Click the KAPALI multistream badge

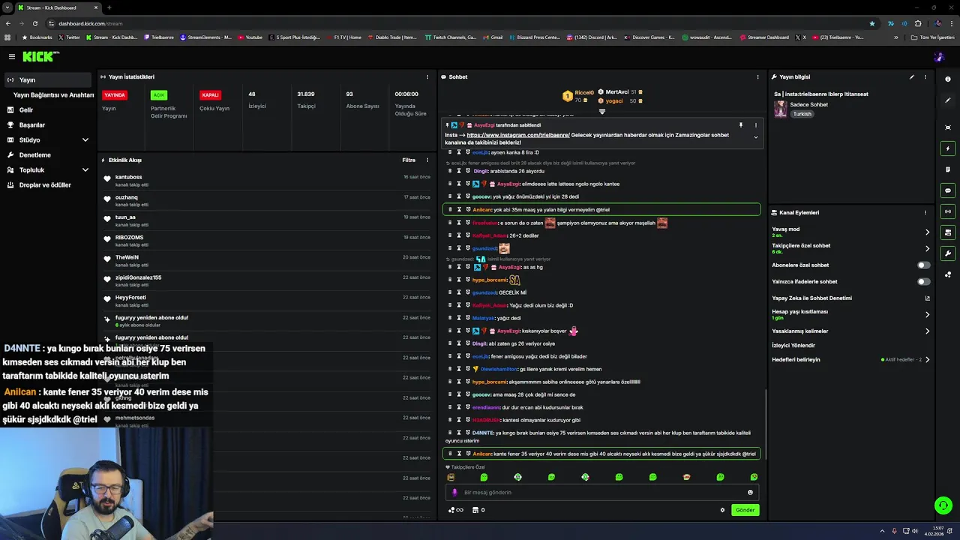[x=210, y=95]
